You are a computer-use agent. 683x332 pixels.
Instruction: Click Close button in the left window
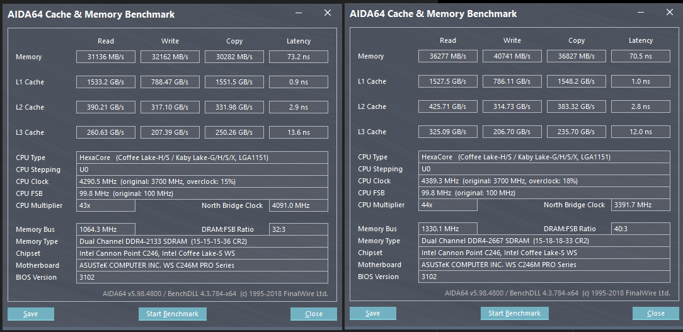(x=314, y=314)
